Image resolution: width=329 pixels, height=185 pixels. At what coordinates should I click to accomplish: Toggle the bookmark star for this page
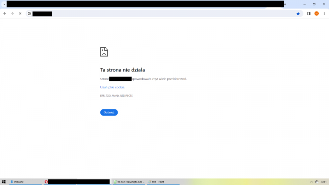pyautogui.click(x=298, y=14)
